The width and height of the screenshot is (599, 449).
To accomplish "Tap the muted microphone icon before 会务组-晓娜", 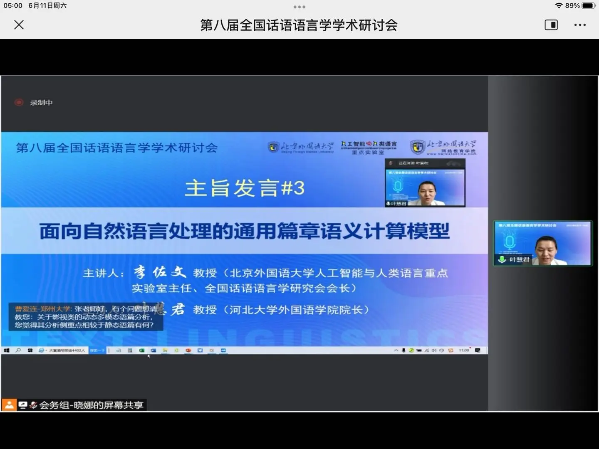I will 33,405.
